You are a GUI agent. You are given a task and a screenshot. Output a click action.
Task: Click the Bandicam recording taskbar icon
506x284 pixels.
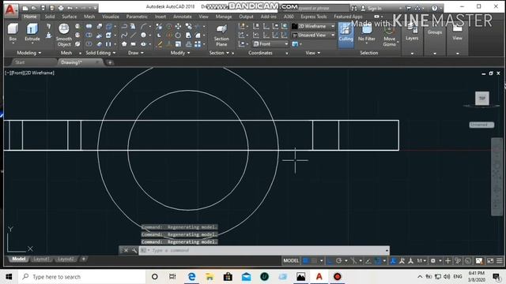point(338,277)
